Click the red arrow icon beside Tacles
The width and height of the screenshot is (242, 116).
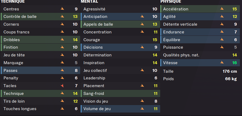tap(62, 86)
